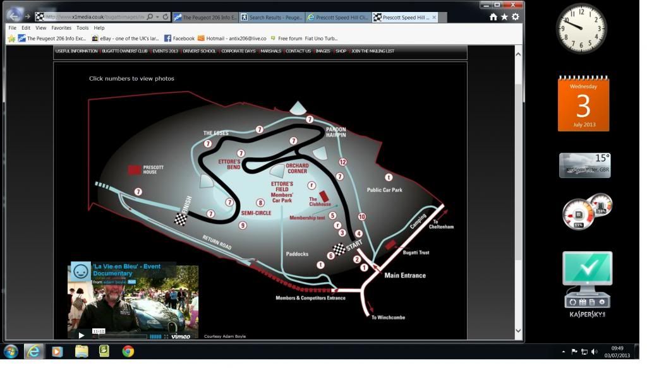The image size is (647, 368).
Task: Click the Free forum Fiat Uno Turb favorite
Action: point(304,39)
